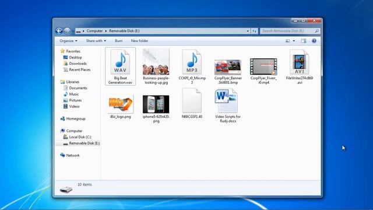Image resolution: width=373 pixels, height=210 pixels.
Task: Close the Explorer window
Action: tap(314, 21)
